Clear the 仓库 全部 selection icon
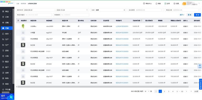Screen dimensions: 202x100 point(124,10)
